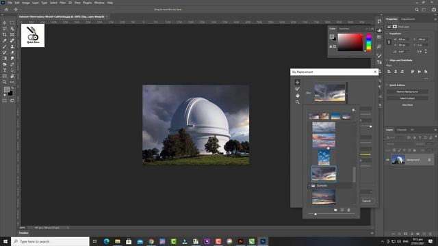Flip horizontal in Transform section
This screenshot has height=246, width=438.
(x=420, y=51)
